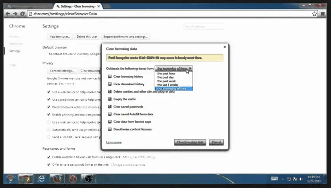The height and width of the screenshot is (188, 331).
Task: Click the Clear browsing data button
Action: [x=190, y=142]
